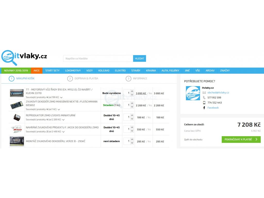
Task: Click the obchod@itvlaky.cz email link
Action: [x=218, y=93]
